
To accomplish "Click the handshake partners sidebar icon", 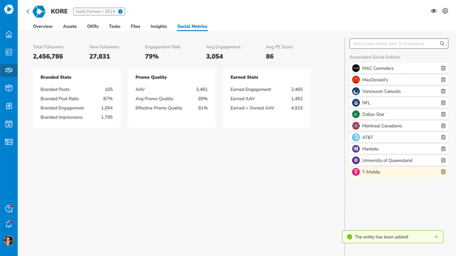I will (x=8, y=70).
